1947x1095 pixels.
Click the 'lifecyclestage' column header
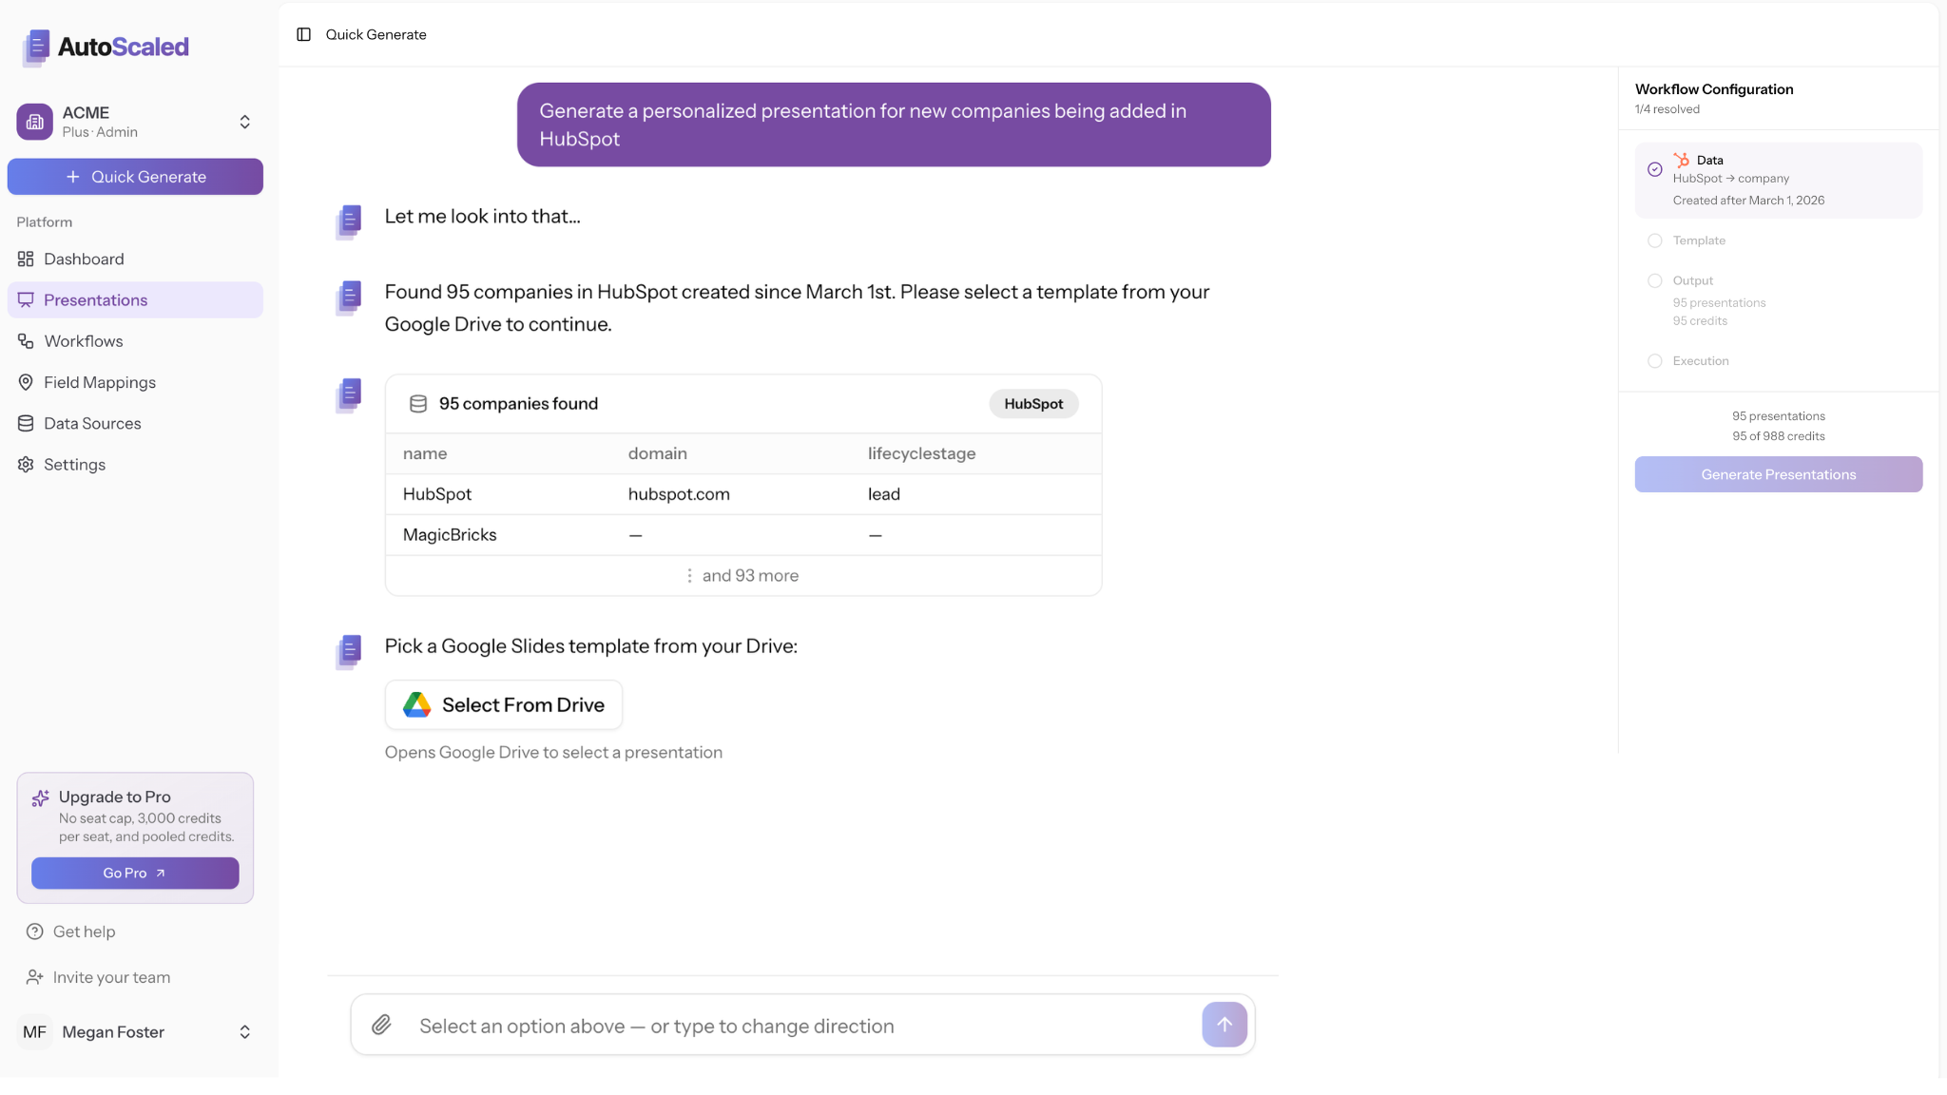tap(921, 453)
